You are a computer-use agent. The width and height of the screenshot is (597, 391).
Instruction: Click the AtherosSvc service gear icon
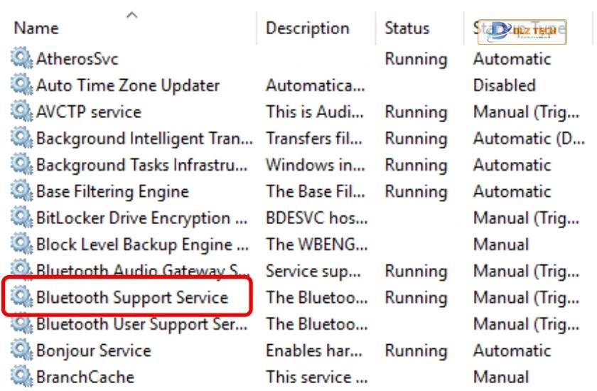(x=21, y=58)
